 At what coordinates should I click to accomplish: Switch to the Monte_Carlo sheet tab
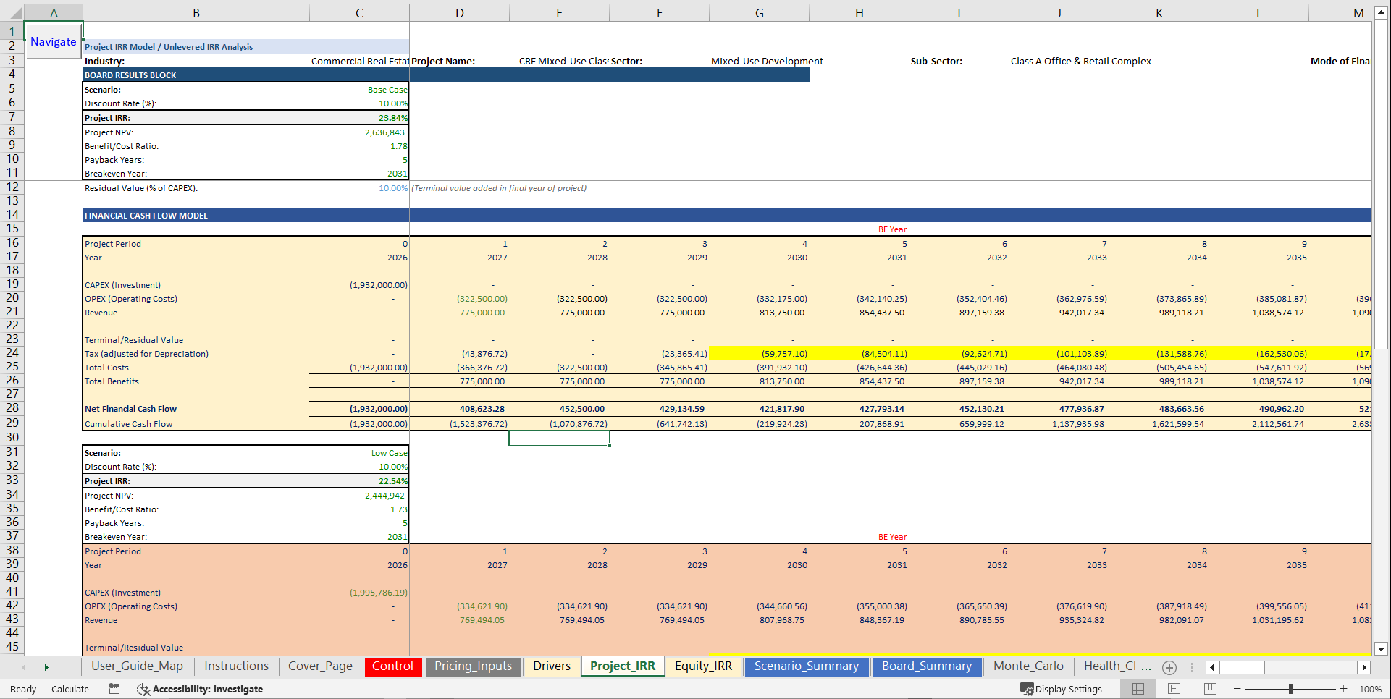(1028, 666)
